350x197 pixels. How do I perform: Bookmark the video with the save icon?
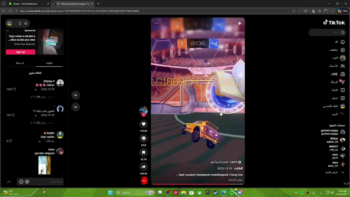pyautogui.click(x=144, y=152)
